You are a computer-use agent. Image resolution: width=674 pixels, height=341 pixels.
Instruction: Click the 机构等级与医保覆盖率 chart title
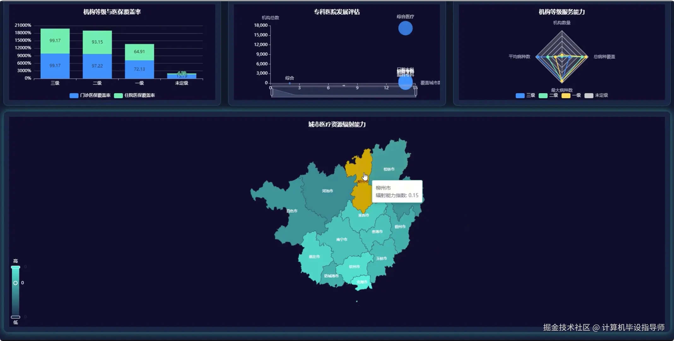tap(112, 12)
